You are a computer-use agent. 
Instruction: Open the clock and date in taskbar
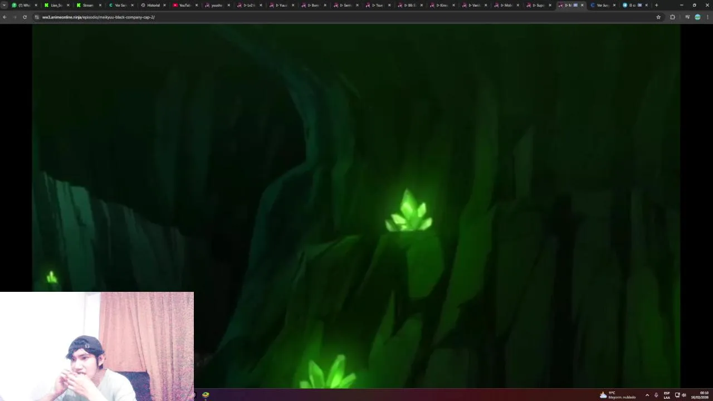click(700, 395)
